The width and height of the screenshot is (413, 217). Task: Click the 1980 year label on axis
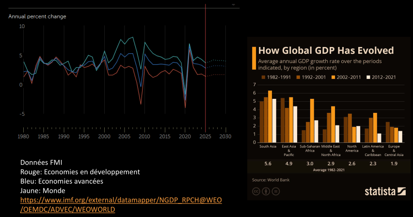23,137
